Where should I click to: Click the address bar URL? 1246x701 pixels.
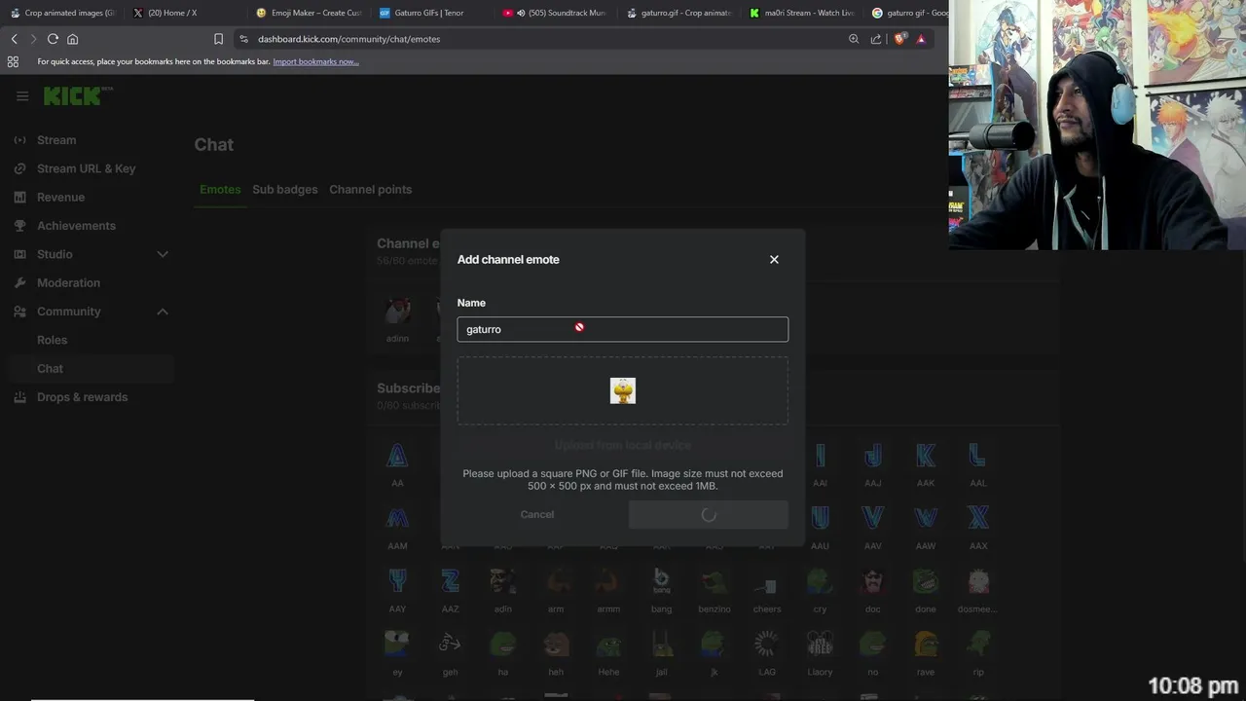click(x=348, y=39)
